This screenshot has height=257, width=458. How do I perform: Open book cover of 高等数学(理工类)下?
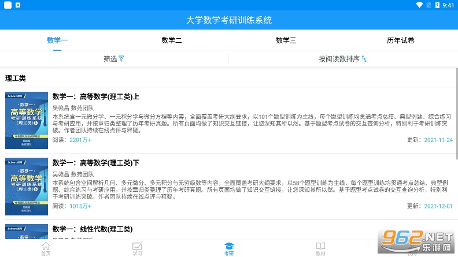(x=27, y=187)
